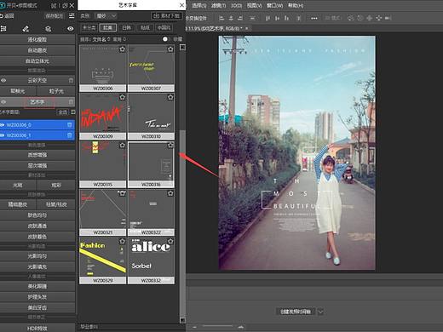The width and height of the screenshot is (443, 332).
Task: Hide the W200306_0 layer
Action: coord(3,125)
